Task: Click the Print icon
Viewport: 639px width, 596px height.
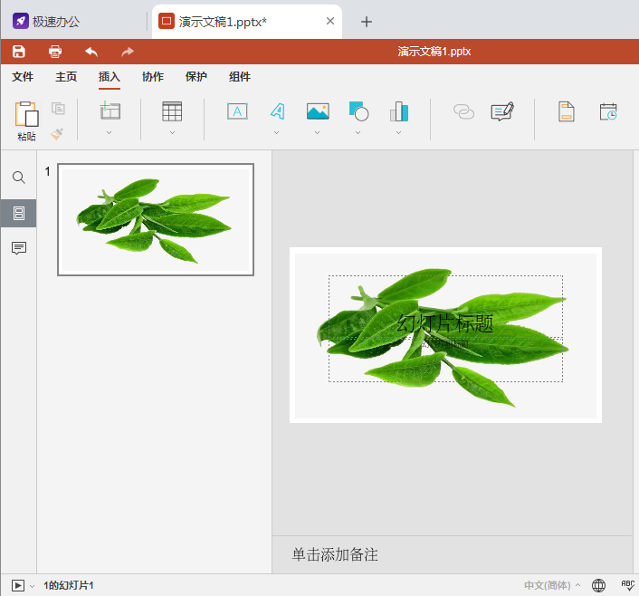Action: [x=55, y=52]
